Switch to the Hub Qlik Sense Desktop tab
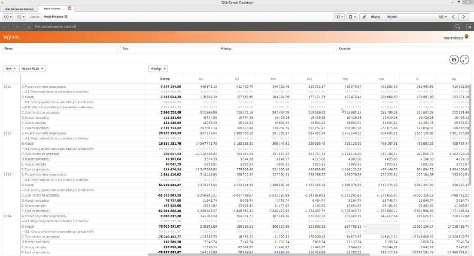The width and height of the screenshot is (474, 256). tap(18, 9)
